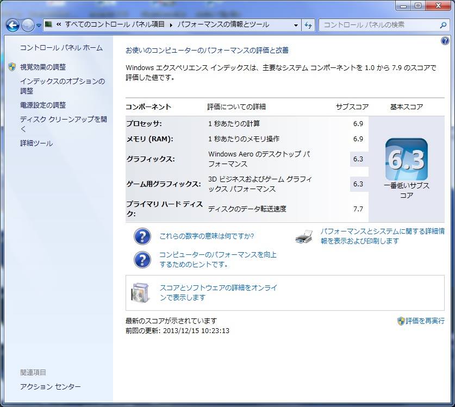455x407 pixels.
Task: Click the shield icon beside 視覚効果の調整
Action: 12,67
